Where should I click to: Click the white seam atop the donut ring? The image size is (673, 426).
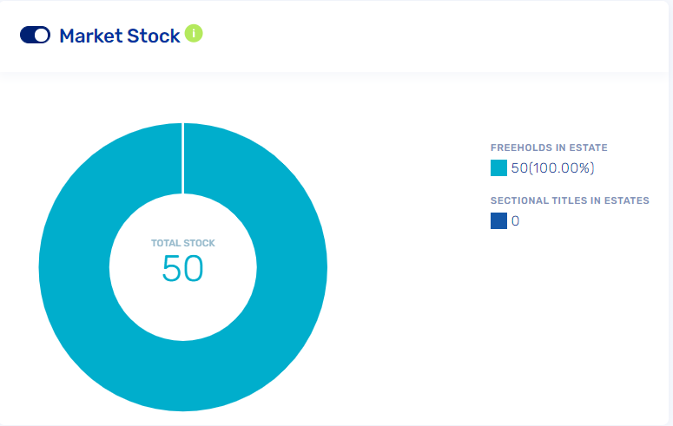click(183, 158)
